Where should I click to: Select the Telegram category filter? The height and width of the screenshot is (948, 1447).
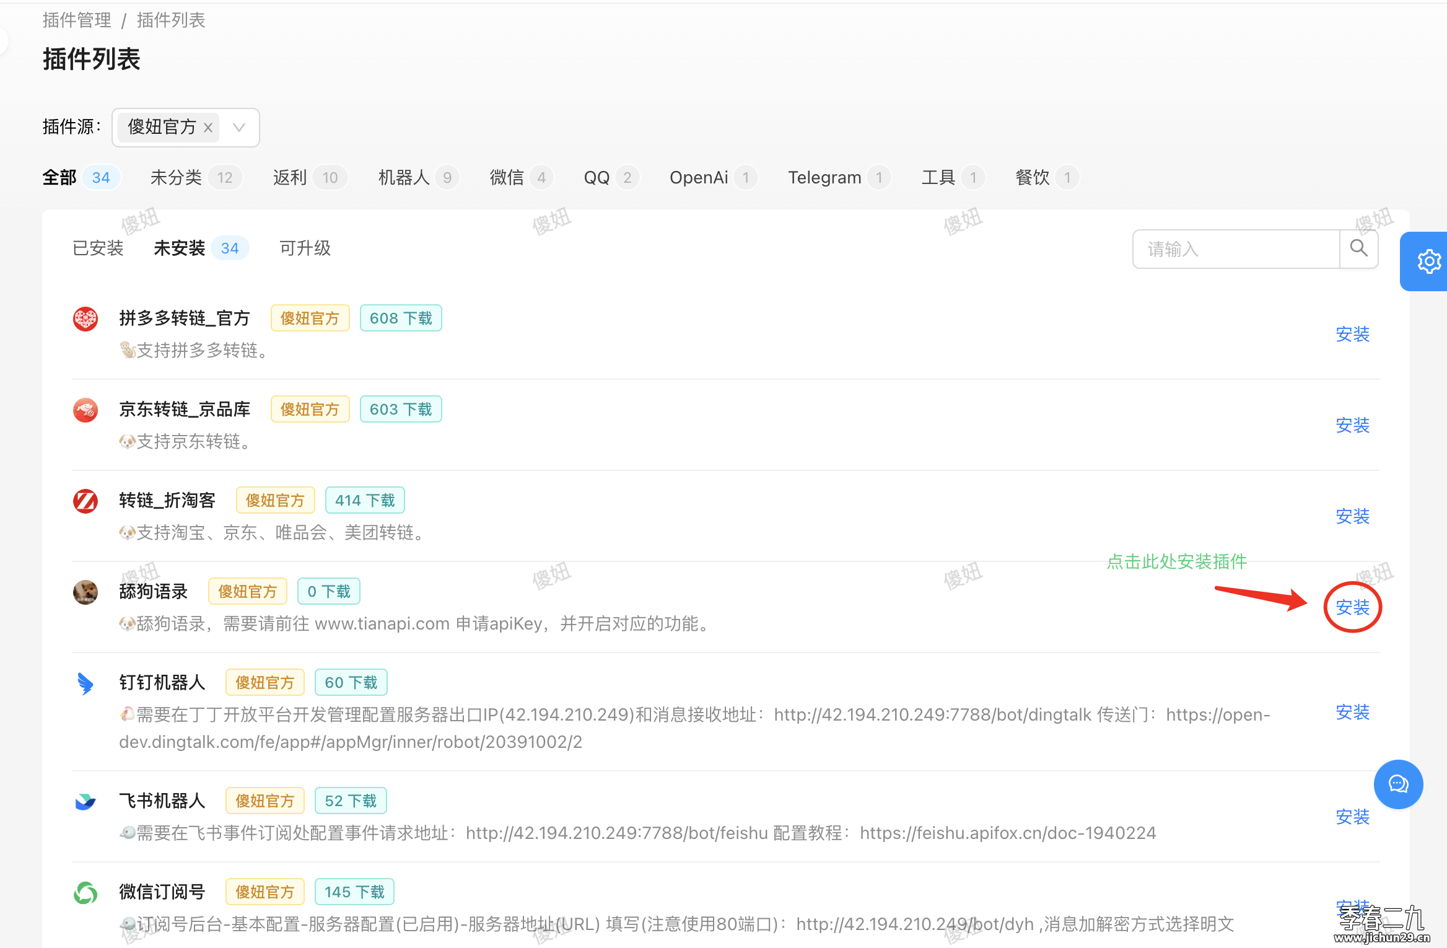tap(824, 178)
